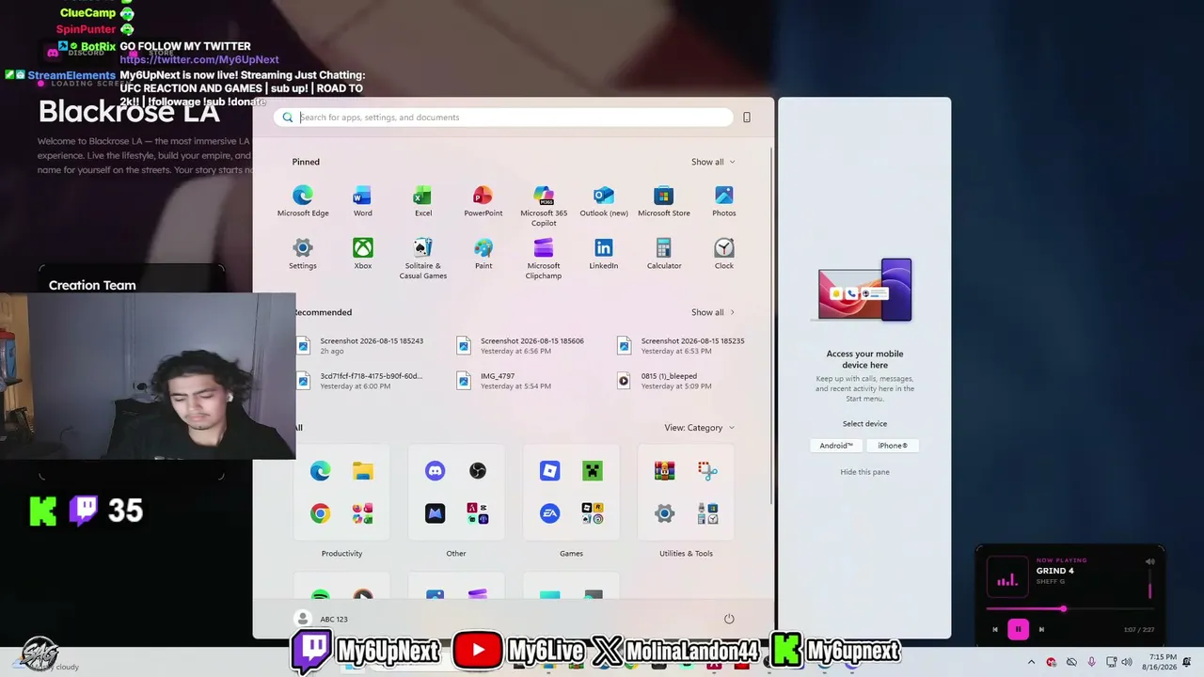Open the pinned Photos app
This screenshot has height=677, width=1204.
(x=724, y=200)
